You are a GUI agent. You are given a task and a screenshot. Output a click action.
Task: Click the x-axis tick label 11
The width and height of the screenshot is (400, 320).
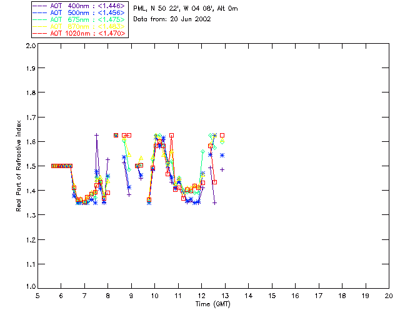(x=178, y=296)
